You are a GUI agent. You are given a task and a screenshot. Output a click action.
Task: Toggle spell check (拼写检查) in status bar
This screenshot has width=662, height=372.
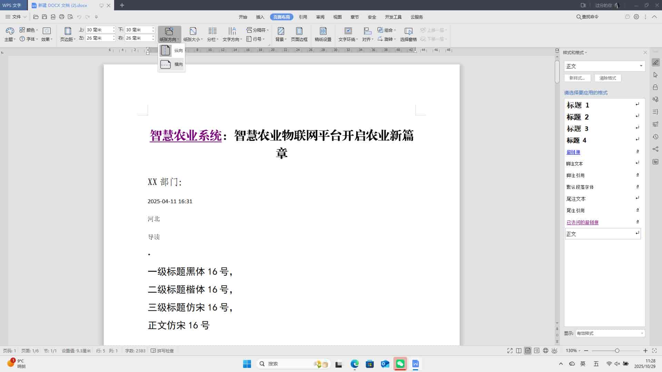click(162, 351)
